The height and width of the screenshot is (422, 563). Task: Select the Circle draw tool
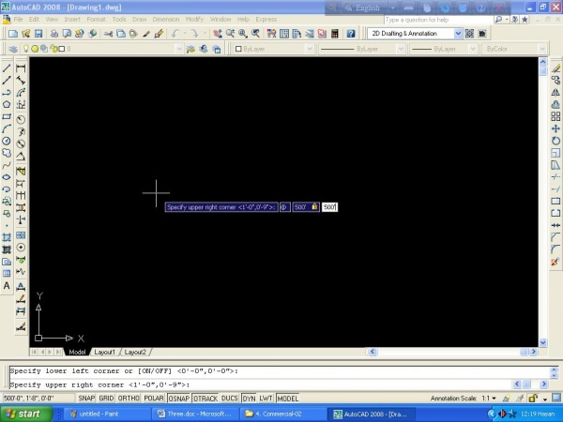(x=7, y=141)
